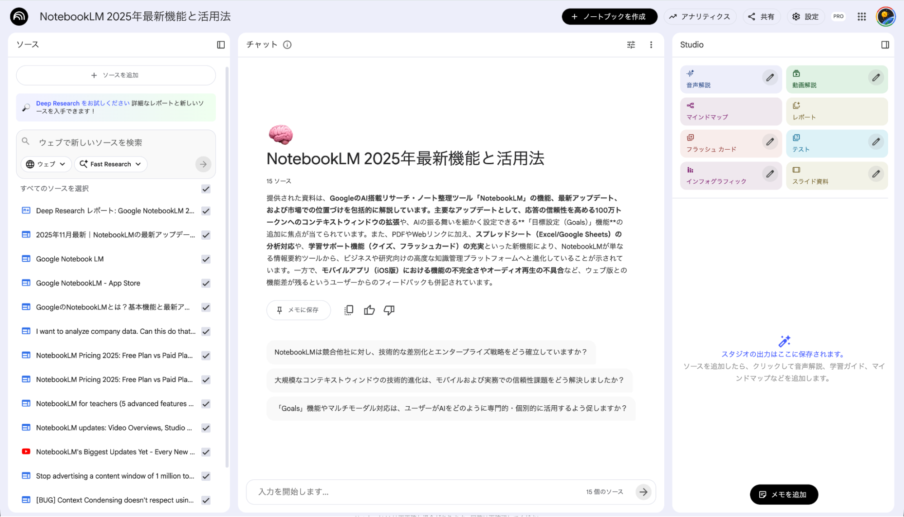Open the ウェブ search type dropdown
This screenshot has height=517, width=904.
tap(45, 164)
